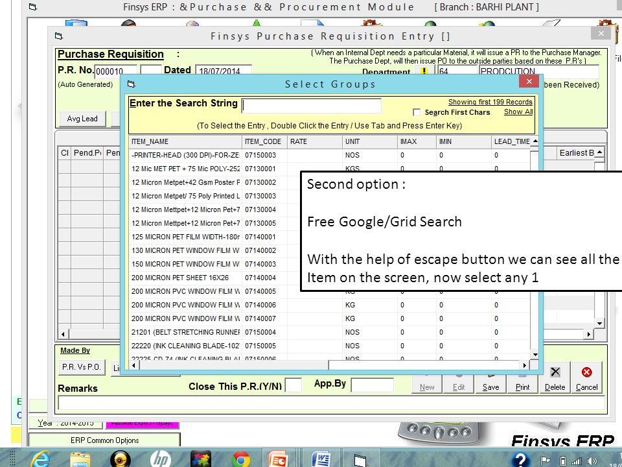Click the item list scroll-left arrow

(133, 365)
